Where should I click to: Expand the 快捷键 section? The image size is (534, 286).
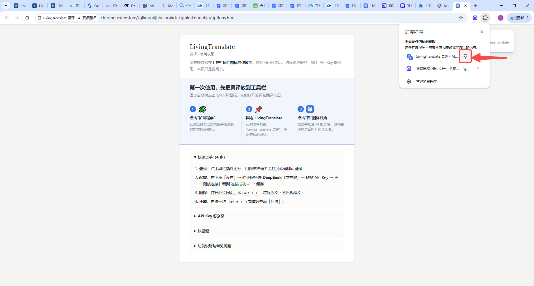(x=267, y=231)
